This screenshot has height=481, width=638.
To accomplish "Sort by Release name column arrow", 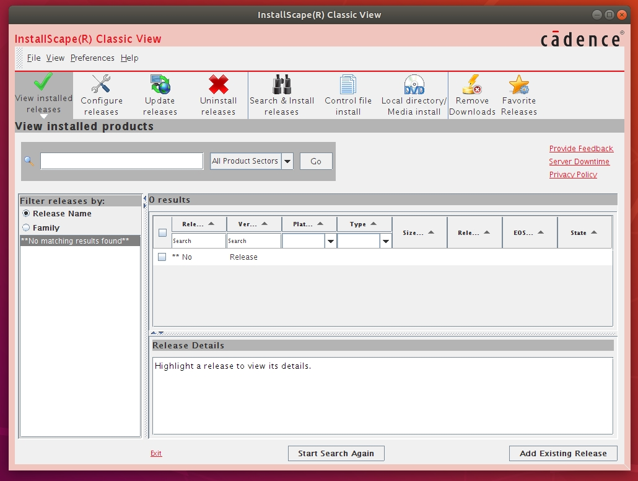I will (211, 224).
